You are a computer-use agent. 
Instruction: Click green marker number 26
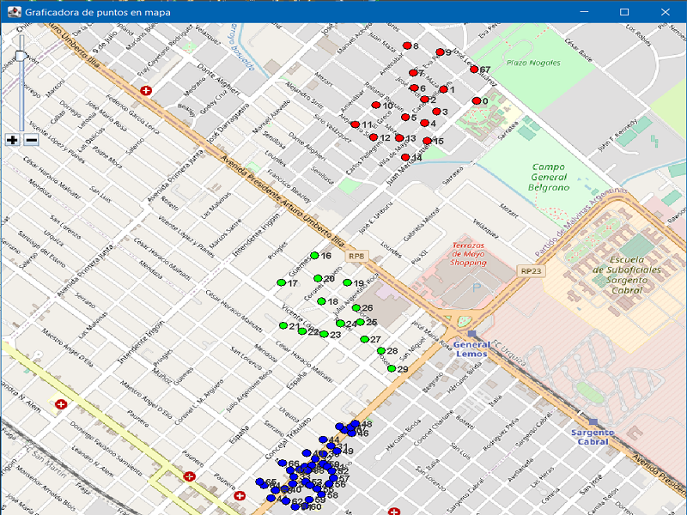pyautogui.click(x=356, y=306)
